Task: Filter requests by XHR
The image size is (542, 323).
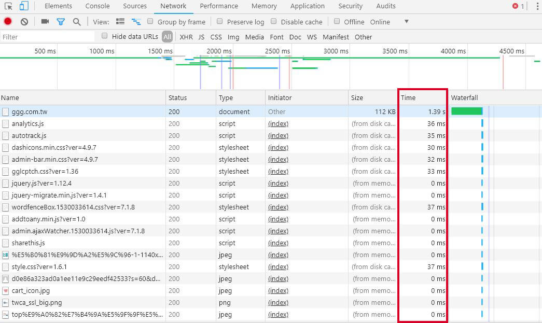Action: pyautogui.click(x=186, y=37)
